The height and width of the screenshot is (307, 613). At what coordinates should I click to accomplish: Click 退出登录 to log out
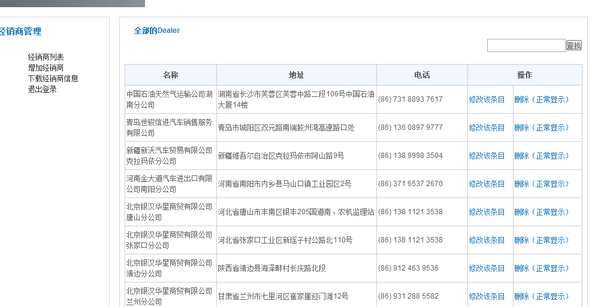pyautogui.click(x=42, y=89)
